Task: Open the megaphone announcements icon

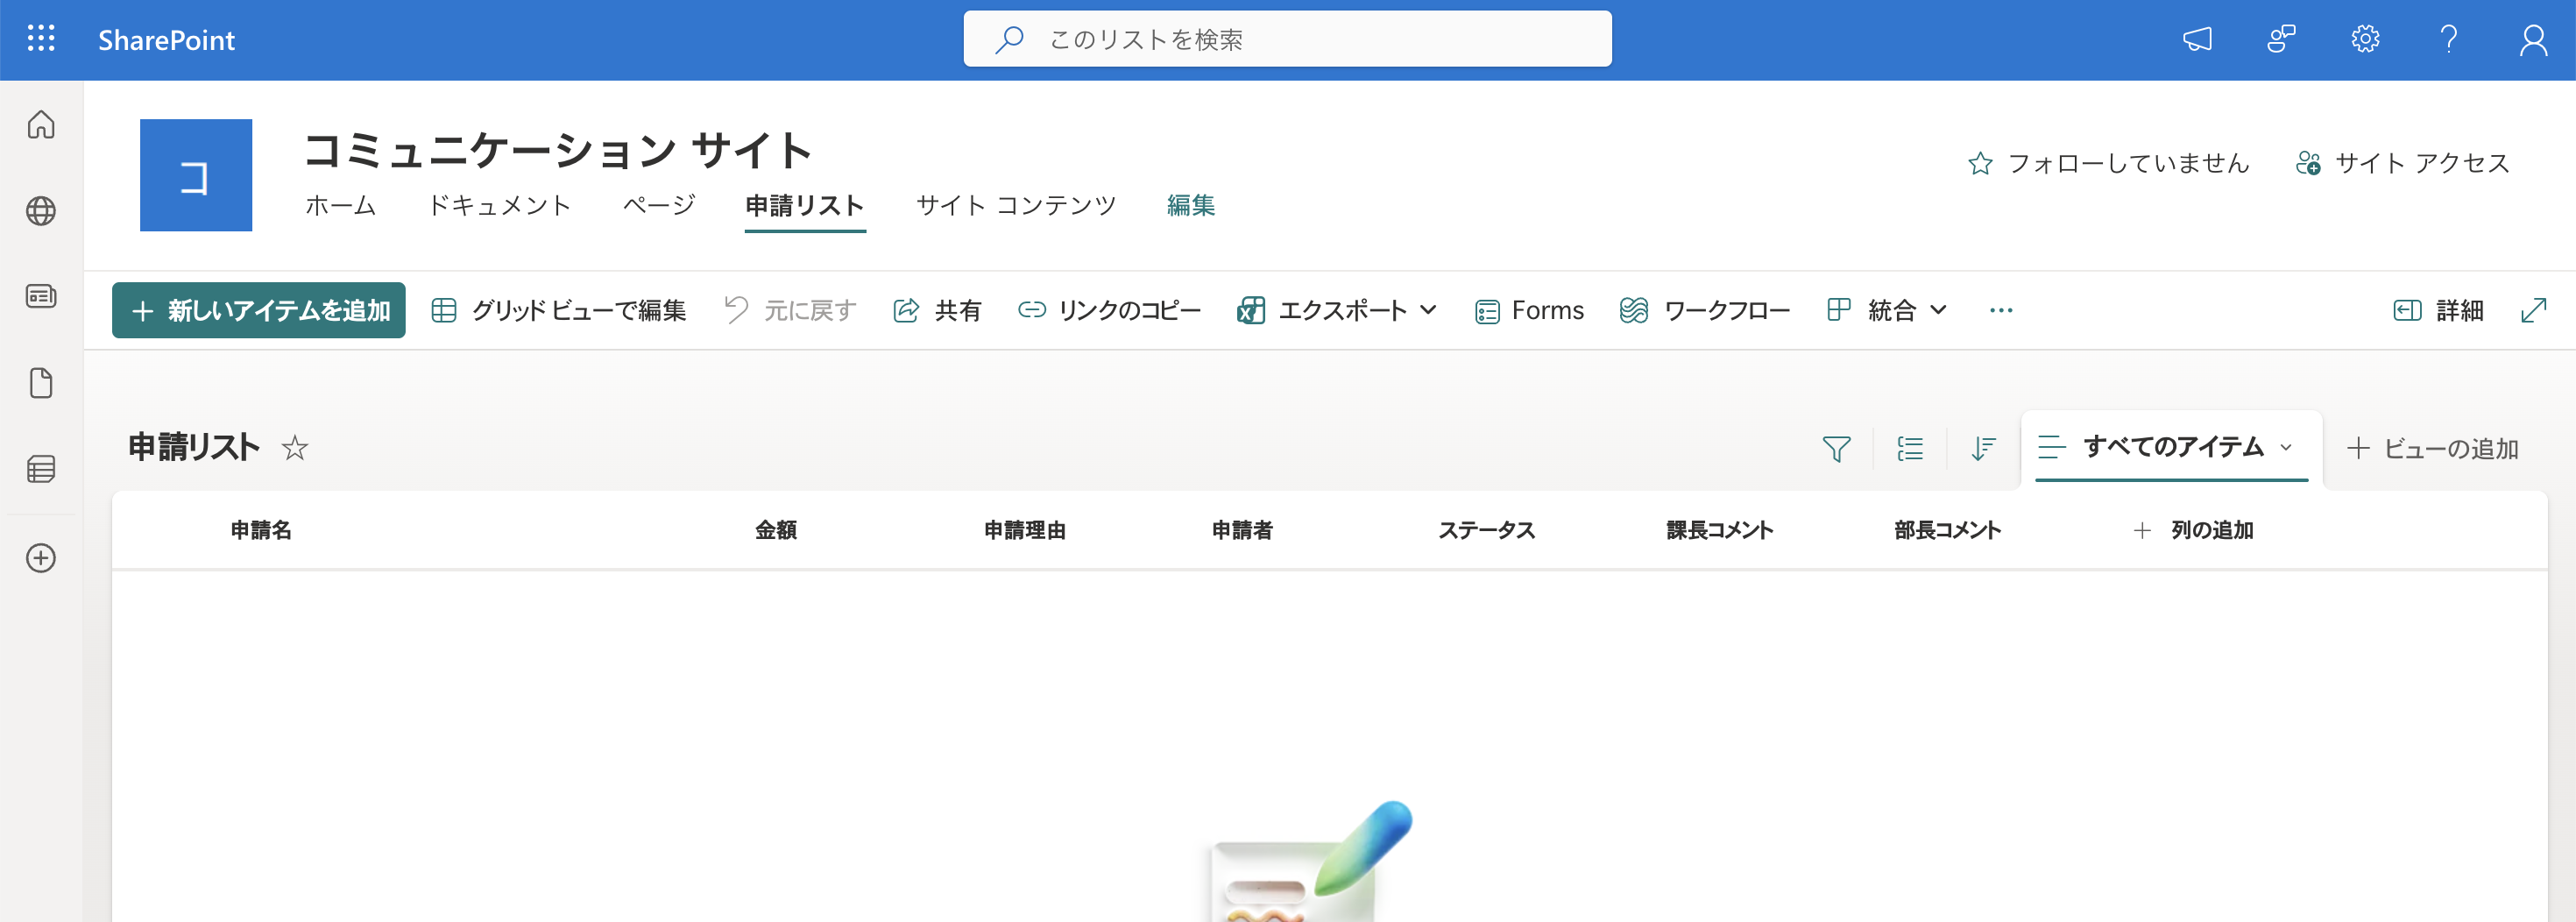Action: tap(2197, 39)
